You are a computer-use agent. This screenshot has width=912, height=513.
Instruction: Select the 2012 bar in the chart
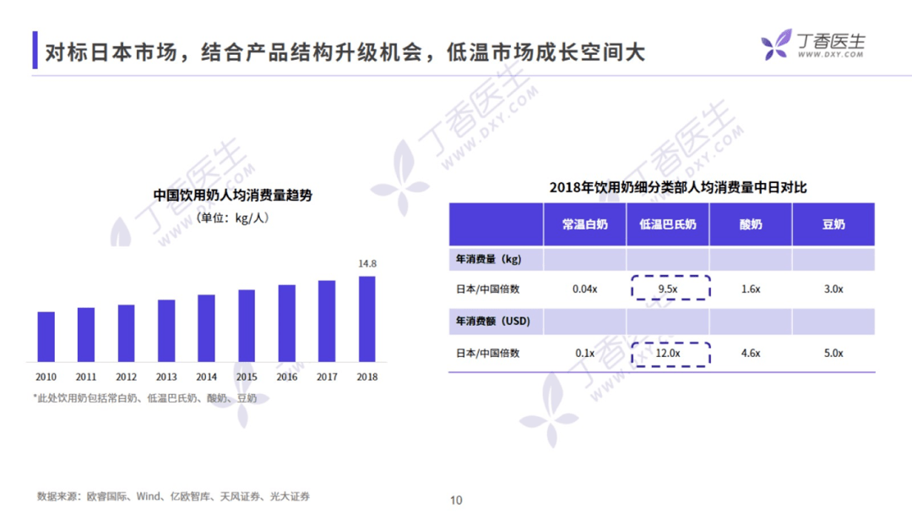pyautogui.click(x=126, y=333)
